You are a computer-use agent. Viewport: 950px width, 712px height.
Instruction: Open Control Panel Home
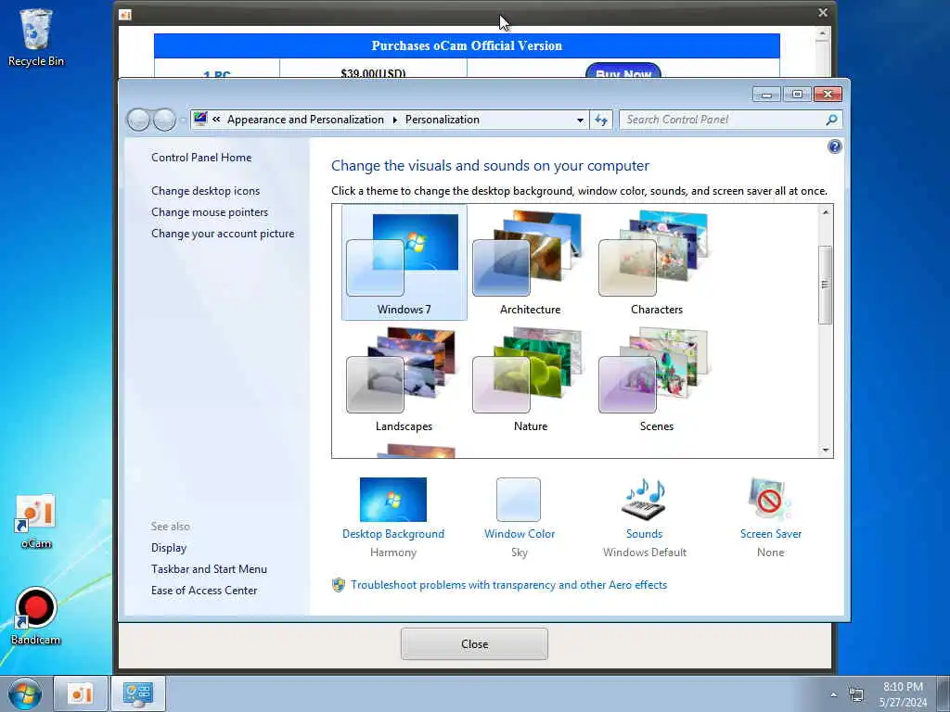tap(201, 158)
